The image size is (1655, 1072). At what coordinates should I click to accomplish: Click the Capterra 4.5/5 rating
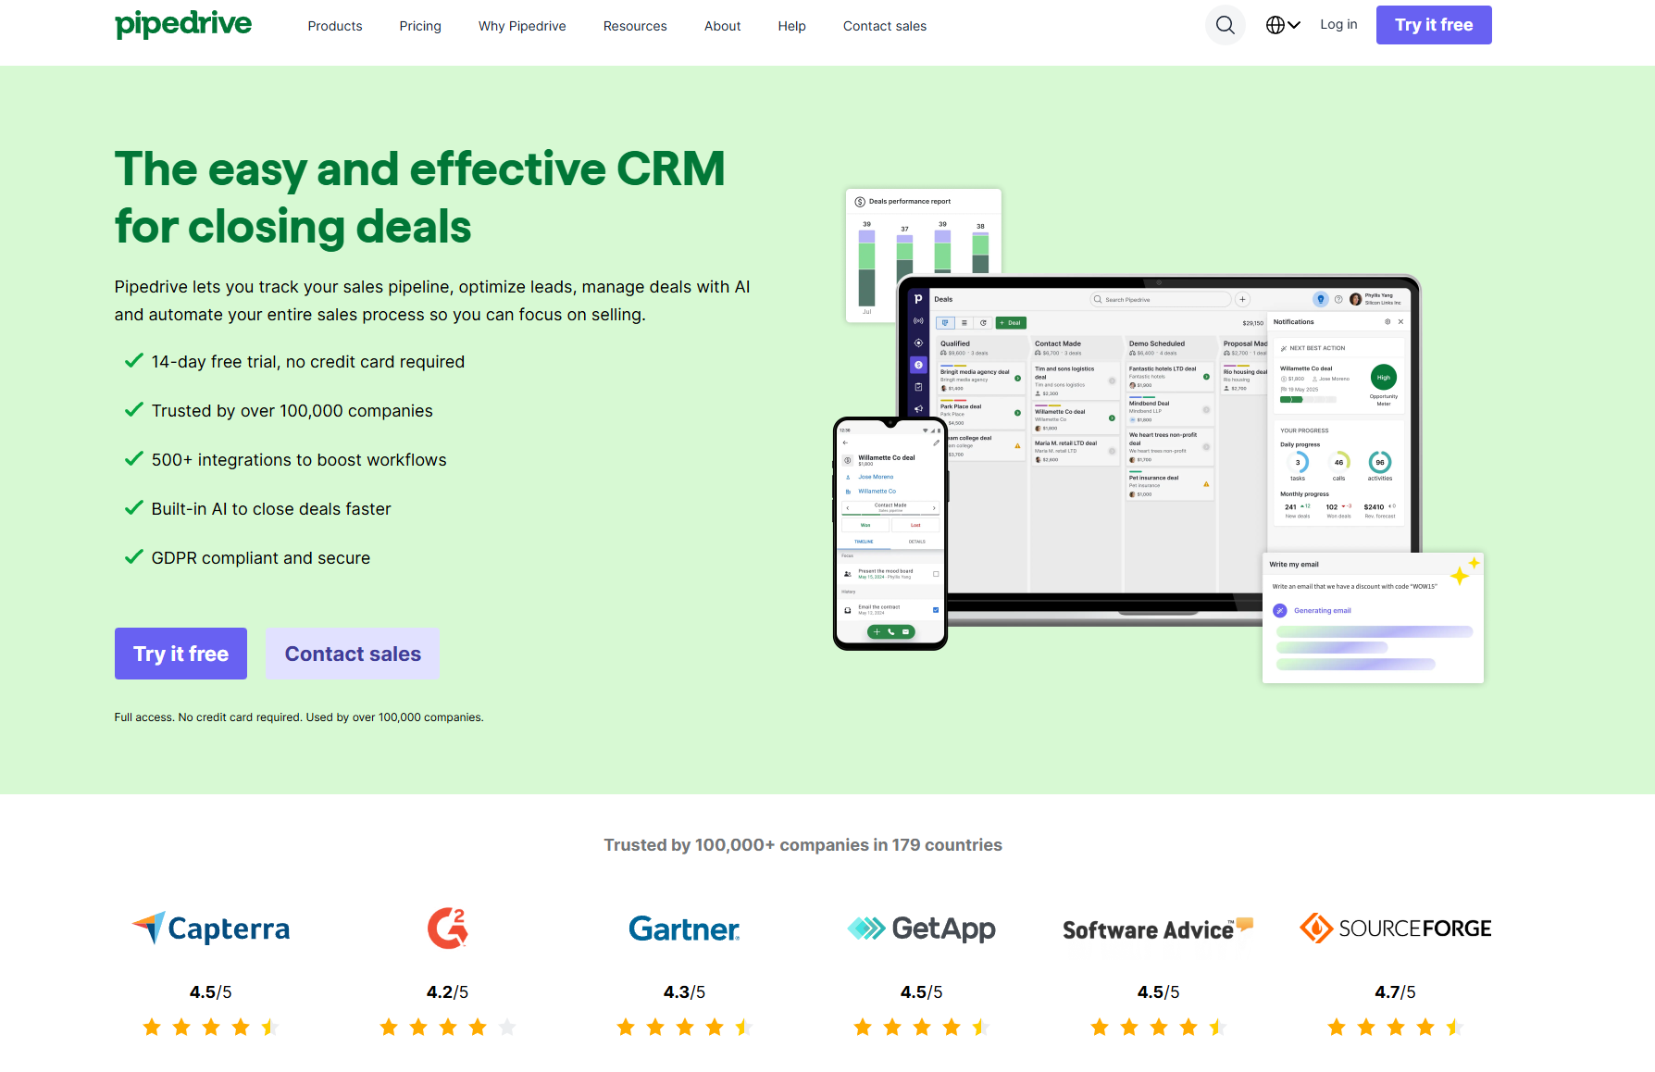click(211, 992)
